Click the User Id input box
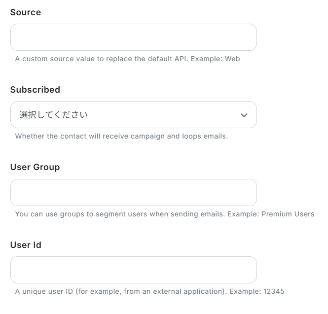 (x=134, y=270)
